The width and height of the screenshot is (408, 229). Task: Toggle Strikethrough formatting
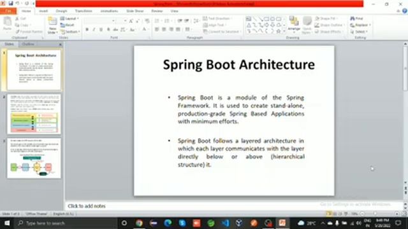click(115, 29)
